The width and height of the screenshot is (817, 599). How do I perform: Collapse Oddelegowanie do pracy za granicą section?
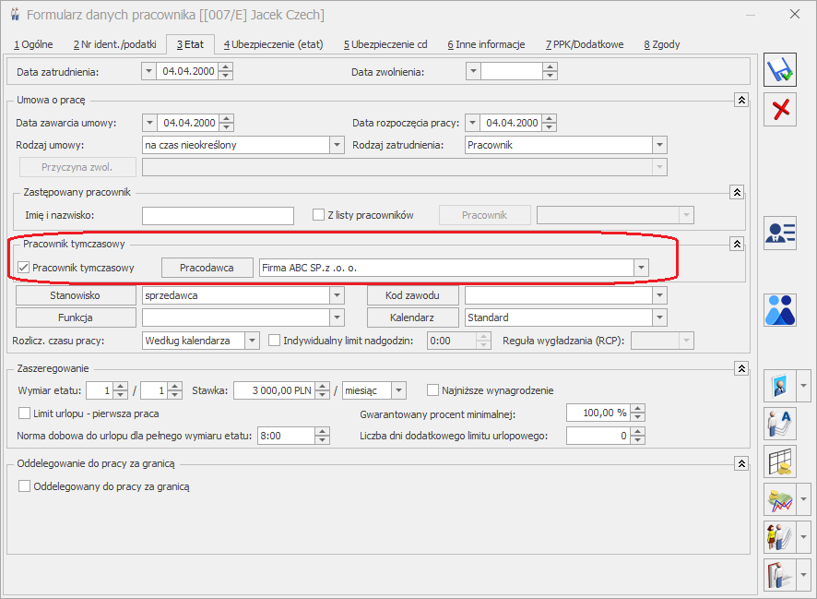[x=741, y=463]
